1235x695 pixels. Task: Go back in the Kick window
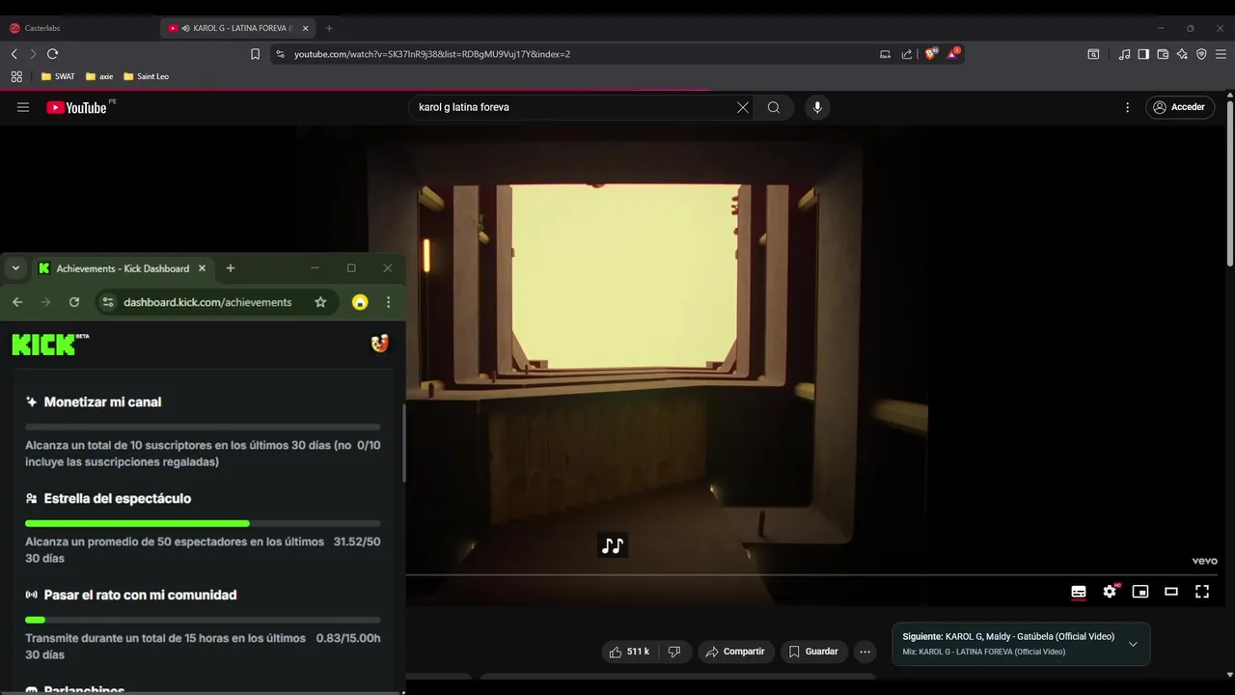(x=17, y=302)
